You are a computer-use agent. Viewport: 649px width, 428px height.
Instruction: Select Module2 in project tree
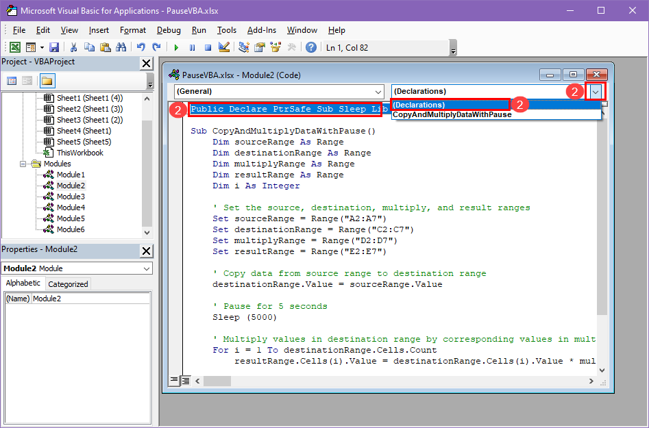(x=71, y=186)
